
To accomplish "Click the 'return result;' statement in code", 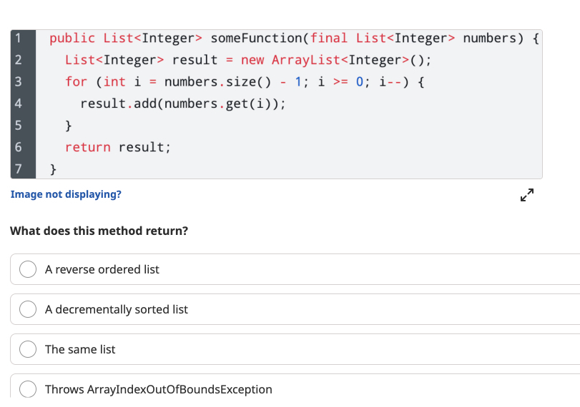I will click(x=118, y=147).
